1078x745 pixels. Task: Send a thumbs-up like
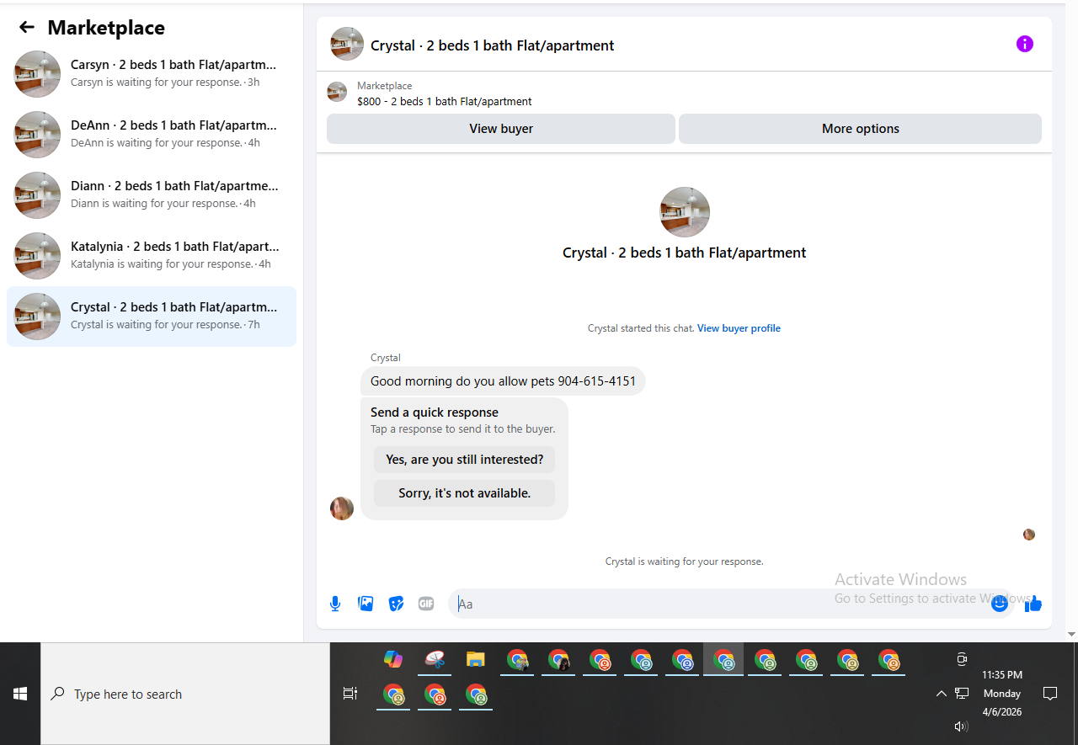pyautogui.click(x=1033, y=604)
